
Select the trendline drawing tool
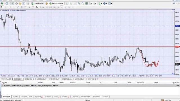[18, 7]
